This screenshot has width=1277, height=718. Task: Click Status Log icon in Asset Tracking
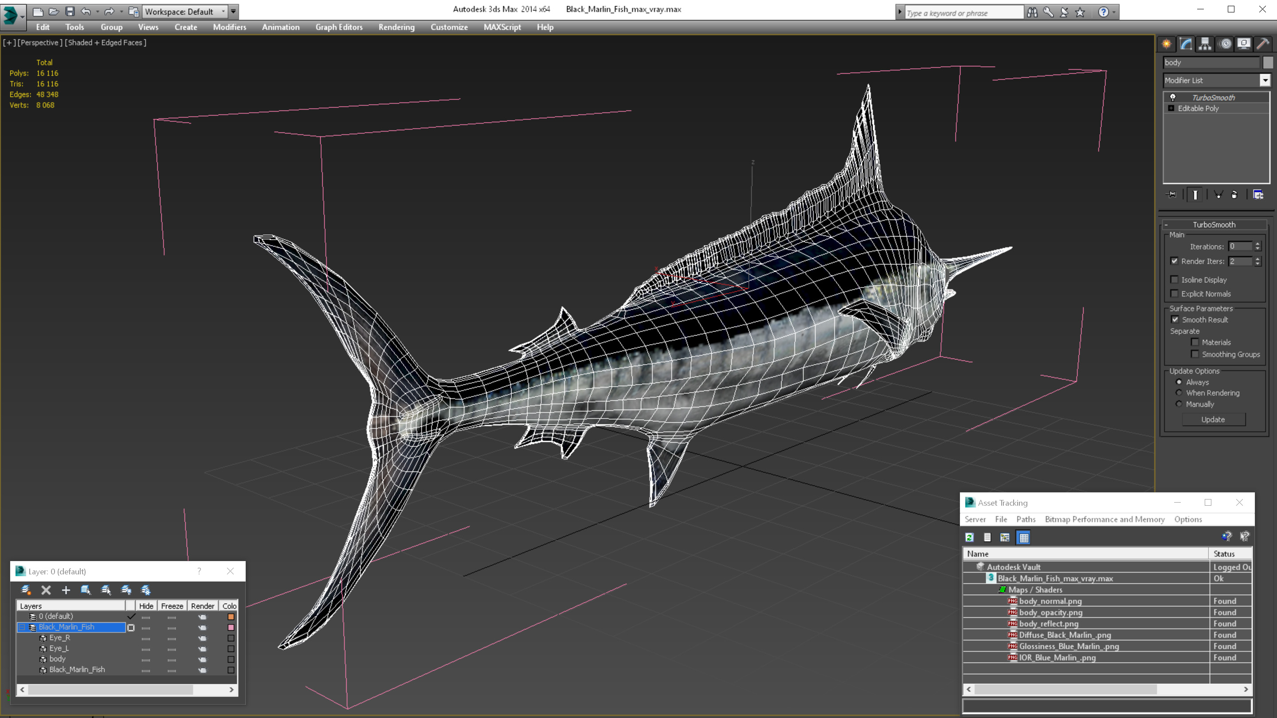click(987, 537)
